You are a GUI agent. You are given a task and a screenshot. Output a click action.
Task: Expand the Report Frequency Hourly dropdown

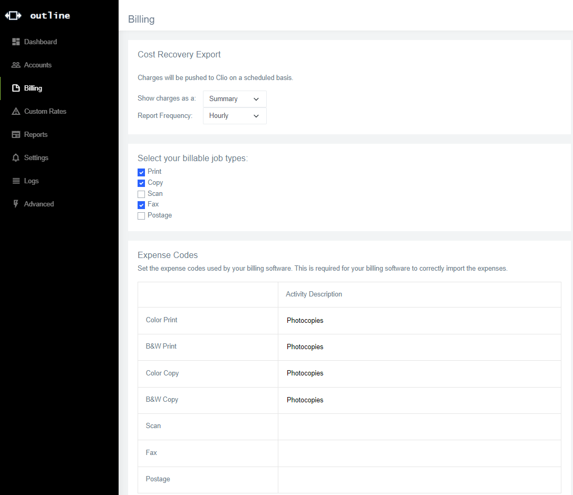235,116
